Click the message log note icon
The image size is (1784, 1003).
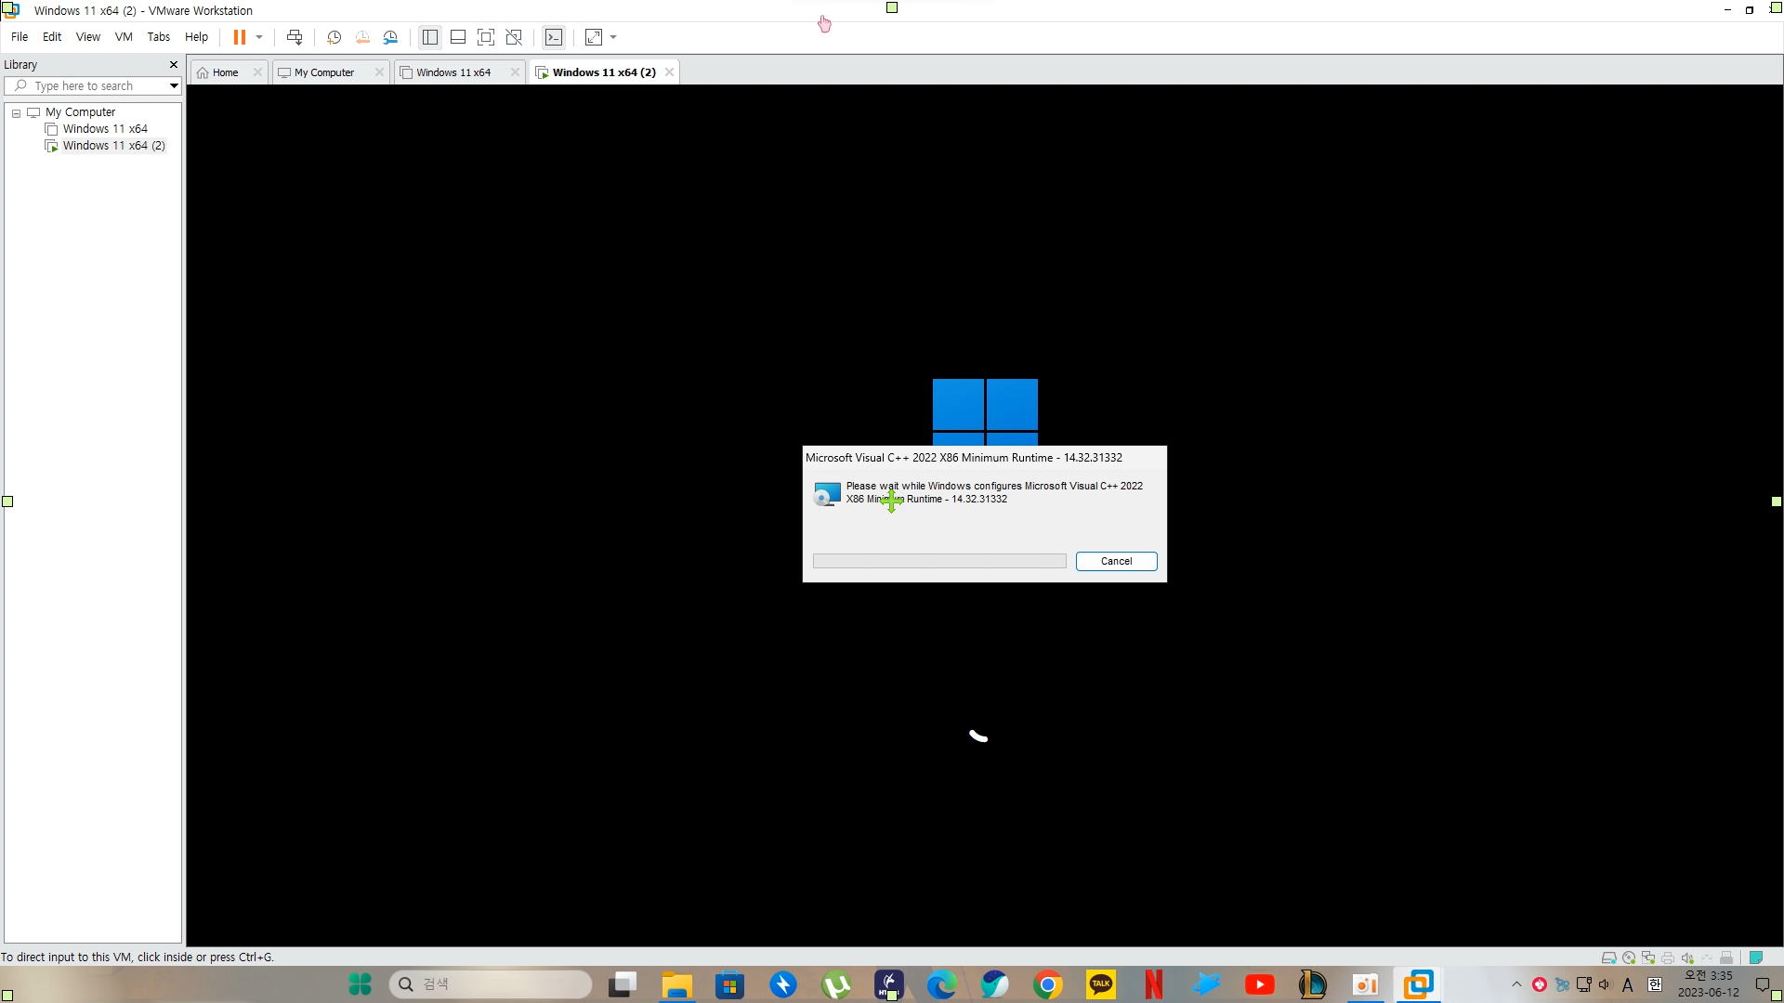tap(1756, 957)
